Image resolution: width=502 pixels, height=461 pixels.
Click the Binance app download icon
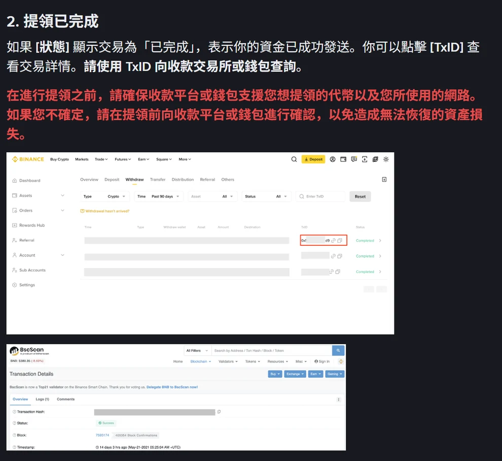point(365,159)
